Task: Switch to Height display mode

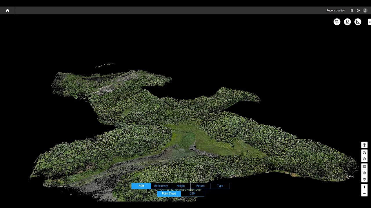Action: pos(181,186)
